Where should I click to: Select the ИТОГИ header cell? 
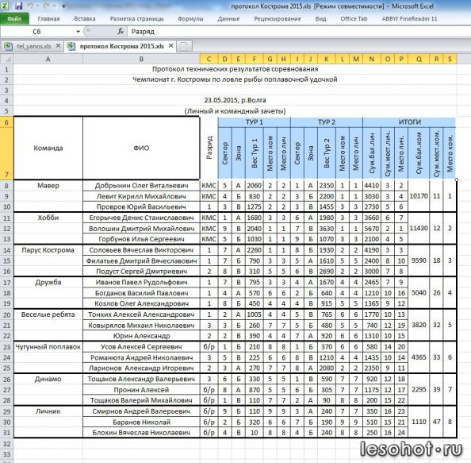[409, 122]
